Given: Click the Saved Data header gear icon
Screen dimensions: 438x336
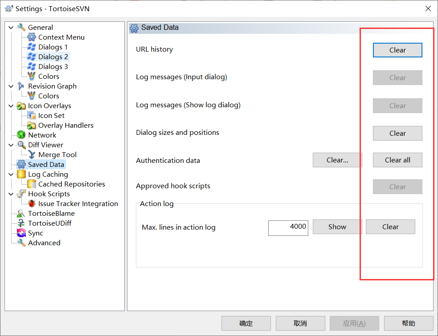Looking at the screenshot, I should pyautogui.click(x=134, y=28).
